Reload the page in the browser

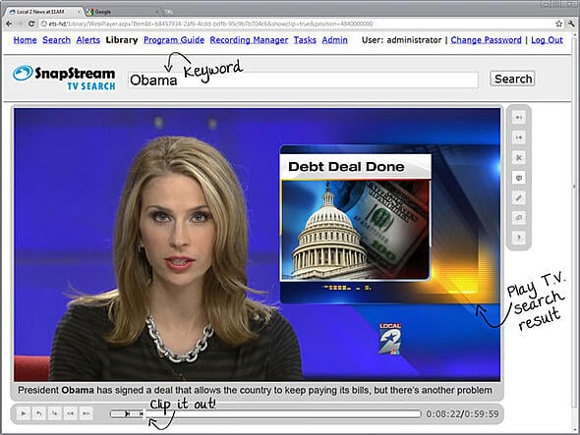tap(31, 24)
